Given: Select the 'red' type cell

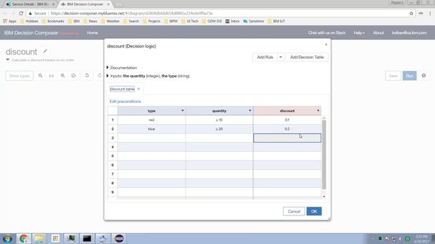Looking at the screenshot, I should coord(152,120).
